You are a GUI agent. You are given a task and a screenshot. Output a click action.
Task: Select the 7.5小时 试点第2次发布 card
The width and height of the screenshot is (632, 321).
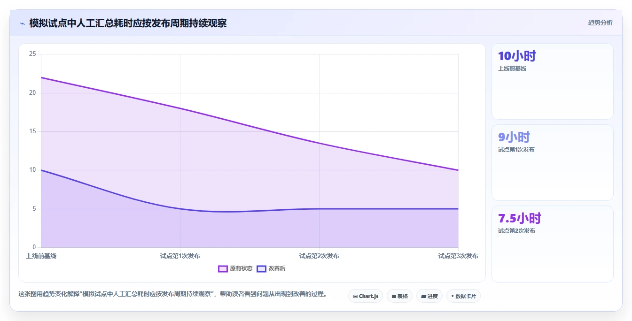pos(553,244)
